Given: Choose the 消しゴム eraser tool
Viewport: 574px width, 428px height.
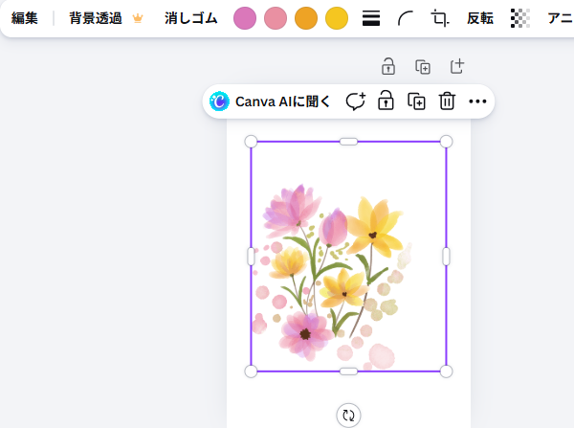Looking at the screenshot, I should point(190,18).
